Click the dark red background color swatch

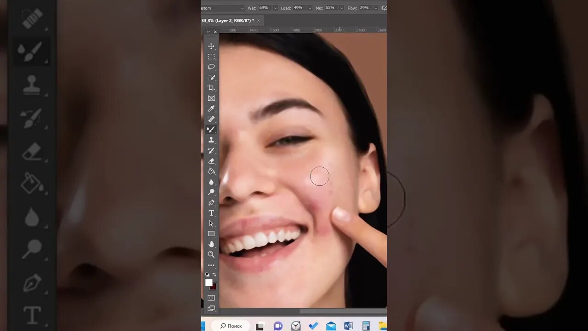214,287
